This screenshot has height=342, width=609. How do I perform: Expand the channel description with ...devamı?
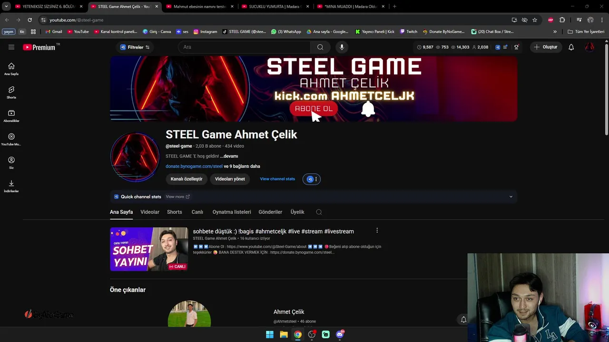[x=229, y=156]
